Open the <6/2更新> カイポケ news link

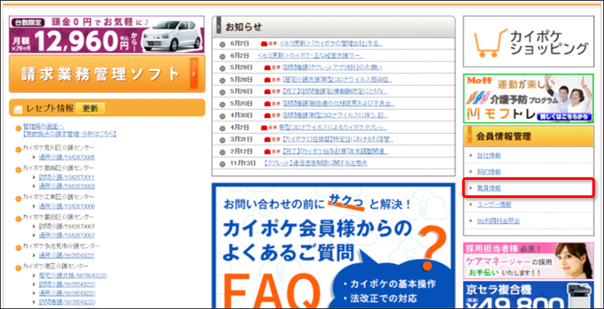coord(310,56)
